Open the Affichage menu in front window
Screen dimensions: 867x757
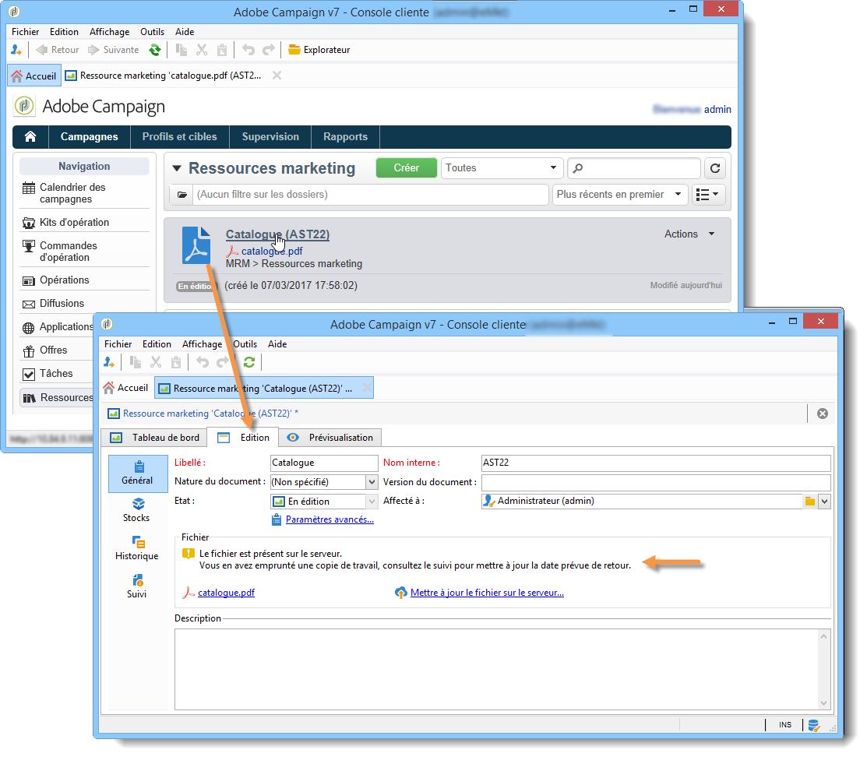click(x=202, y=344)
